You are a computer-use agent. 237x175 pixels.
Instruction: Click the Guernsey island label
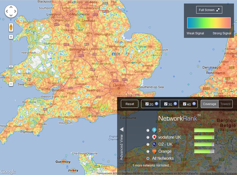63,162
